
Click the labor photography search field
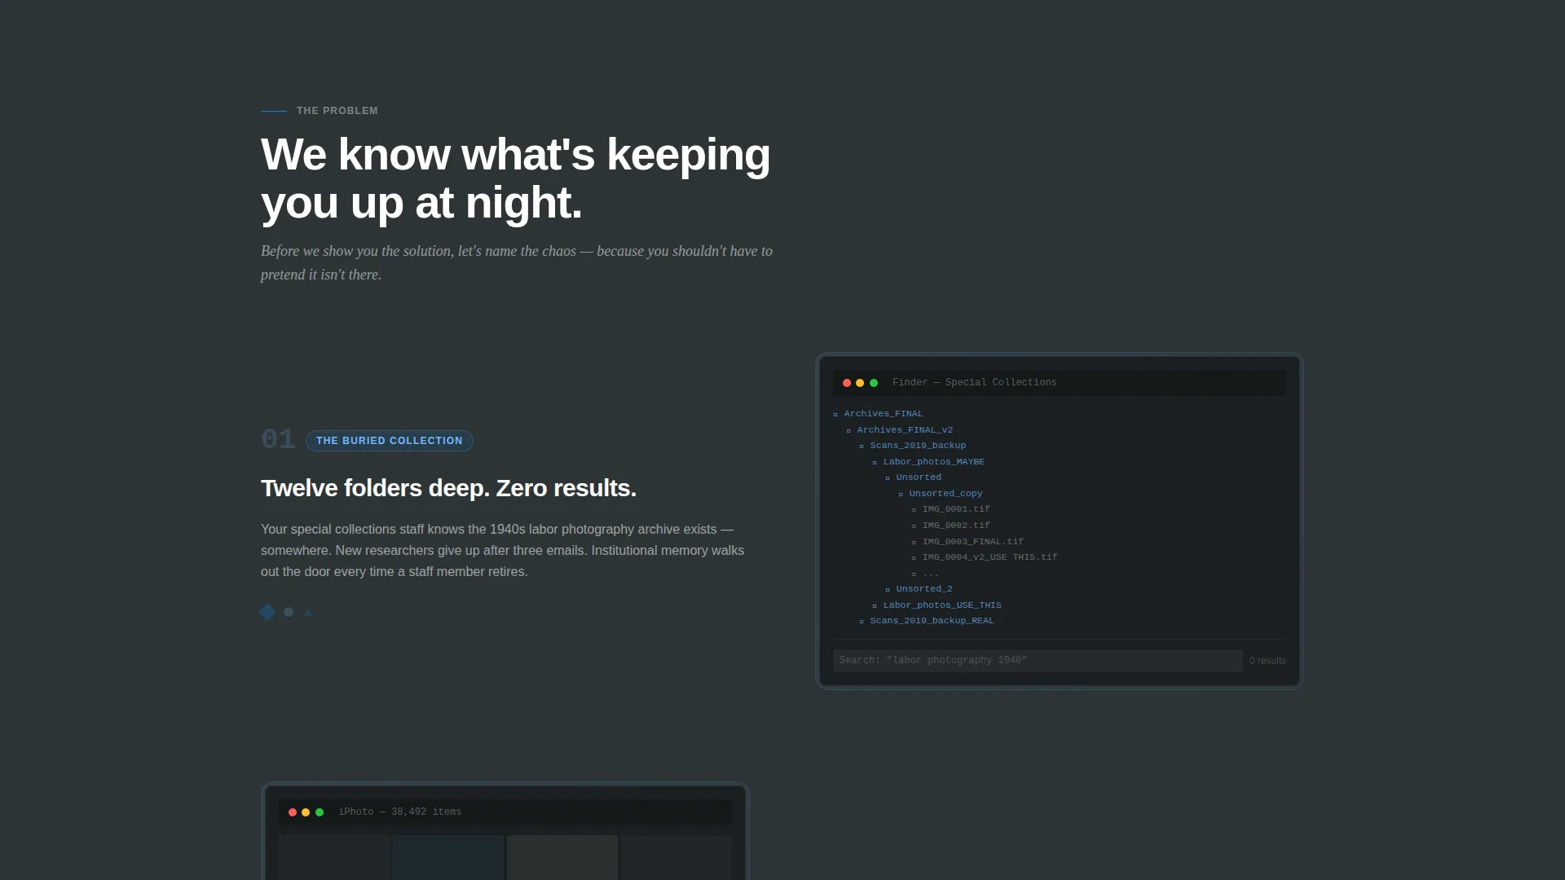point(1038,661)
